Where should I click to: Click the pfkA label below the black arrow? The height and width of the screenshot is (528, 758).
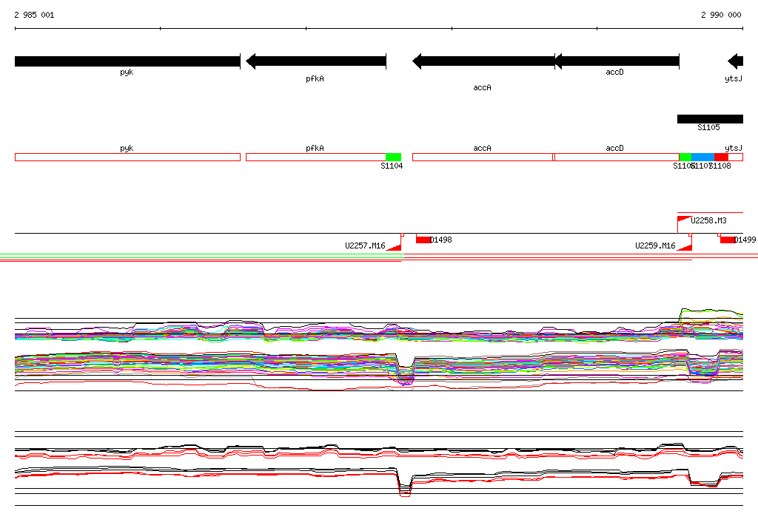(315, 78)
